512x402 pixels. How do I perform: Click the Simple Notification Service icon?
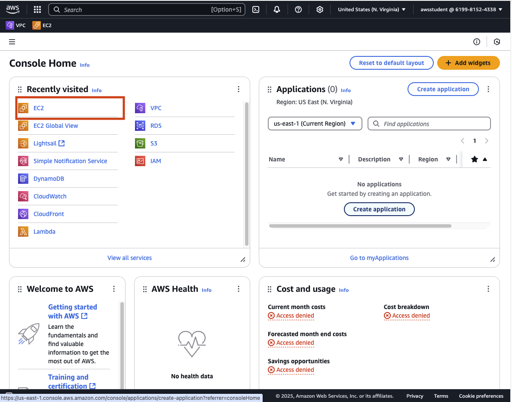pos(23,161)
